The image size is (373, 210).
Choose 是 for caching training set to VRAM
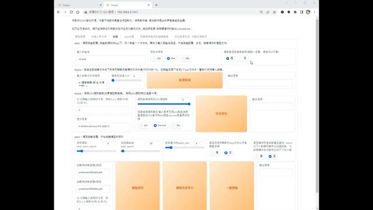(x=259, y=156)
